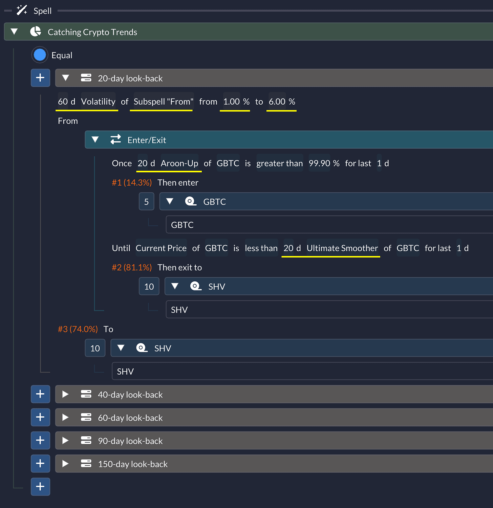This screenshot has height=508, width=493.
Task: Change the GBTC ticker after Current Price
Action: click(x=216, y=248)
